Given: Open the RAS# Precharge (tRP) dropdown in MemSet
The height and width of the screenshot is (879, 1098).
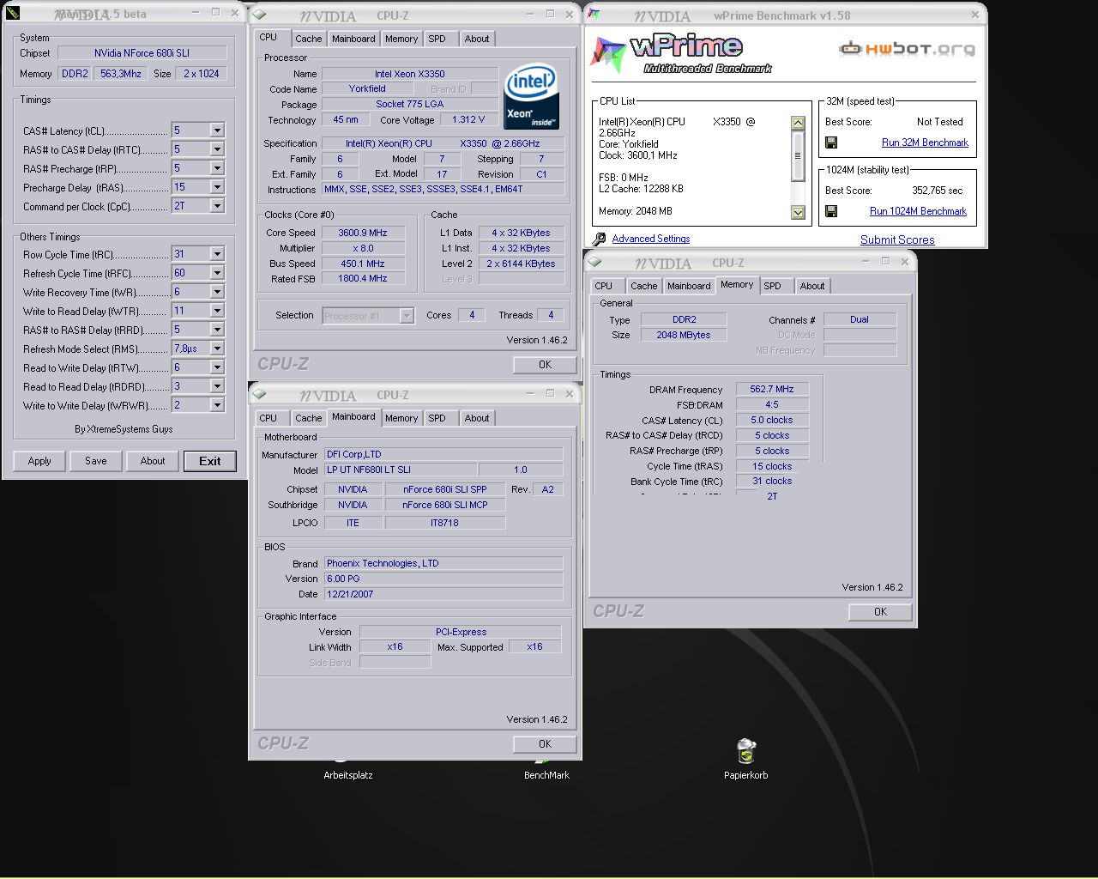Looking at the screenshot, I should click(217, 168).
